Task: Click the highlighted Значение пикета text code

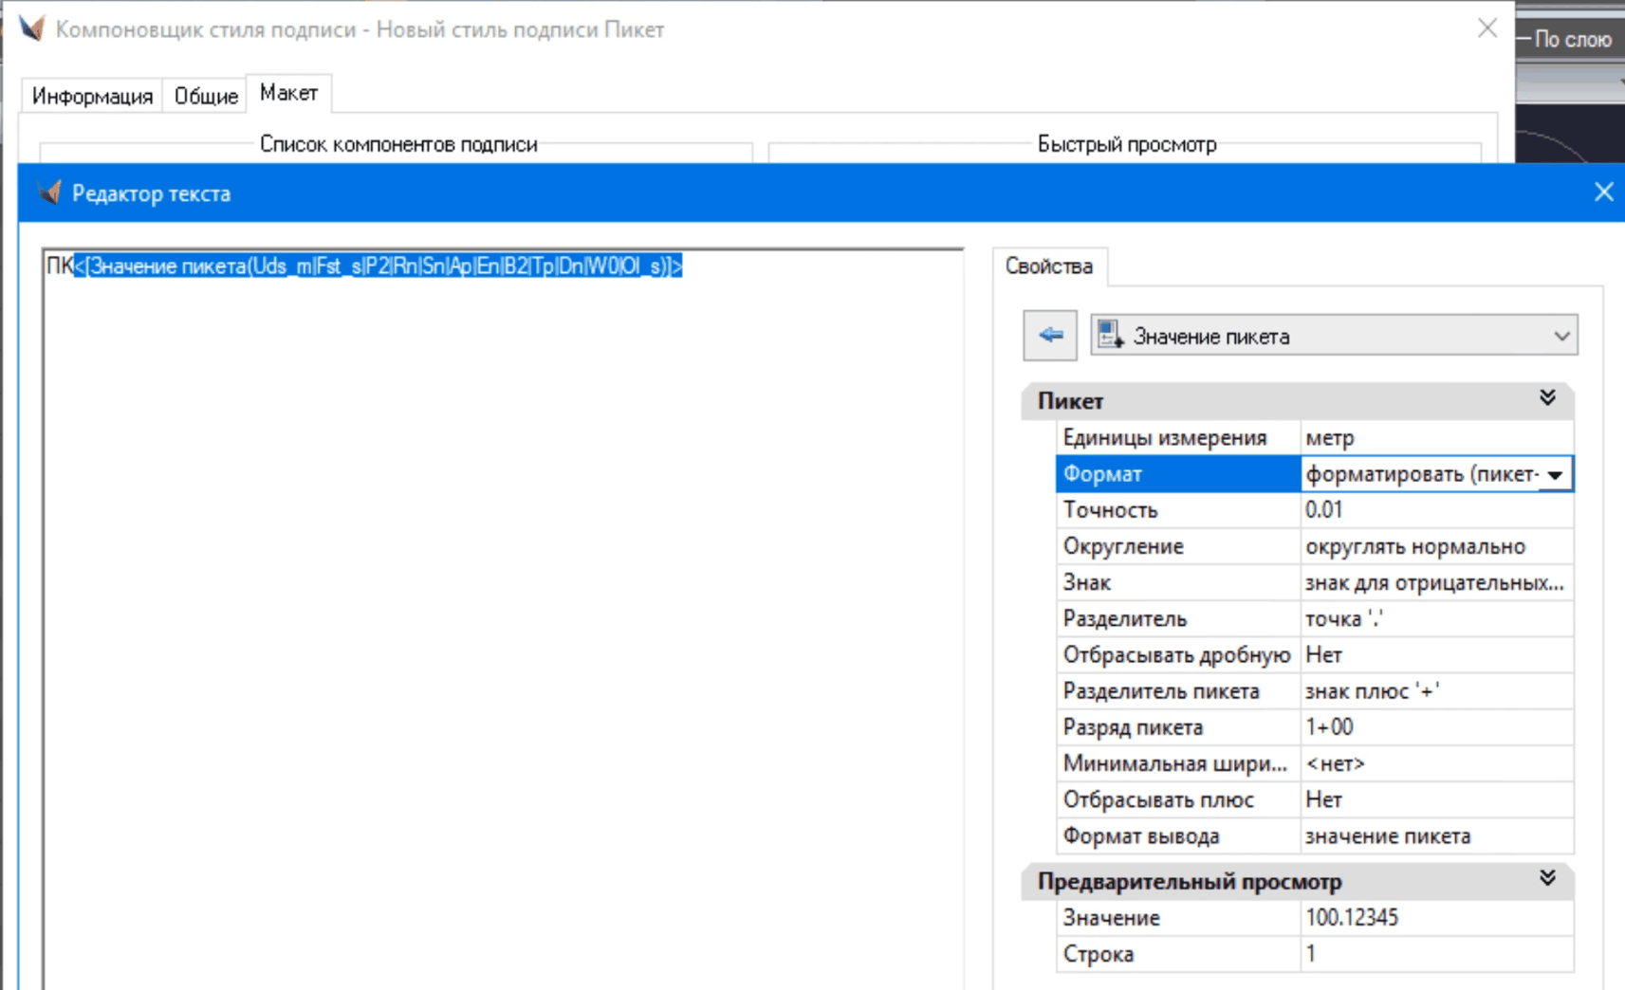Action: coord(378,266)
